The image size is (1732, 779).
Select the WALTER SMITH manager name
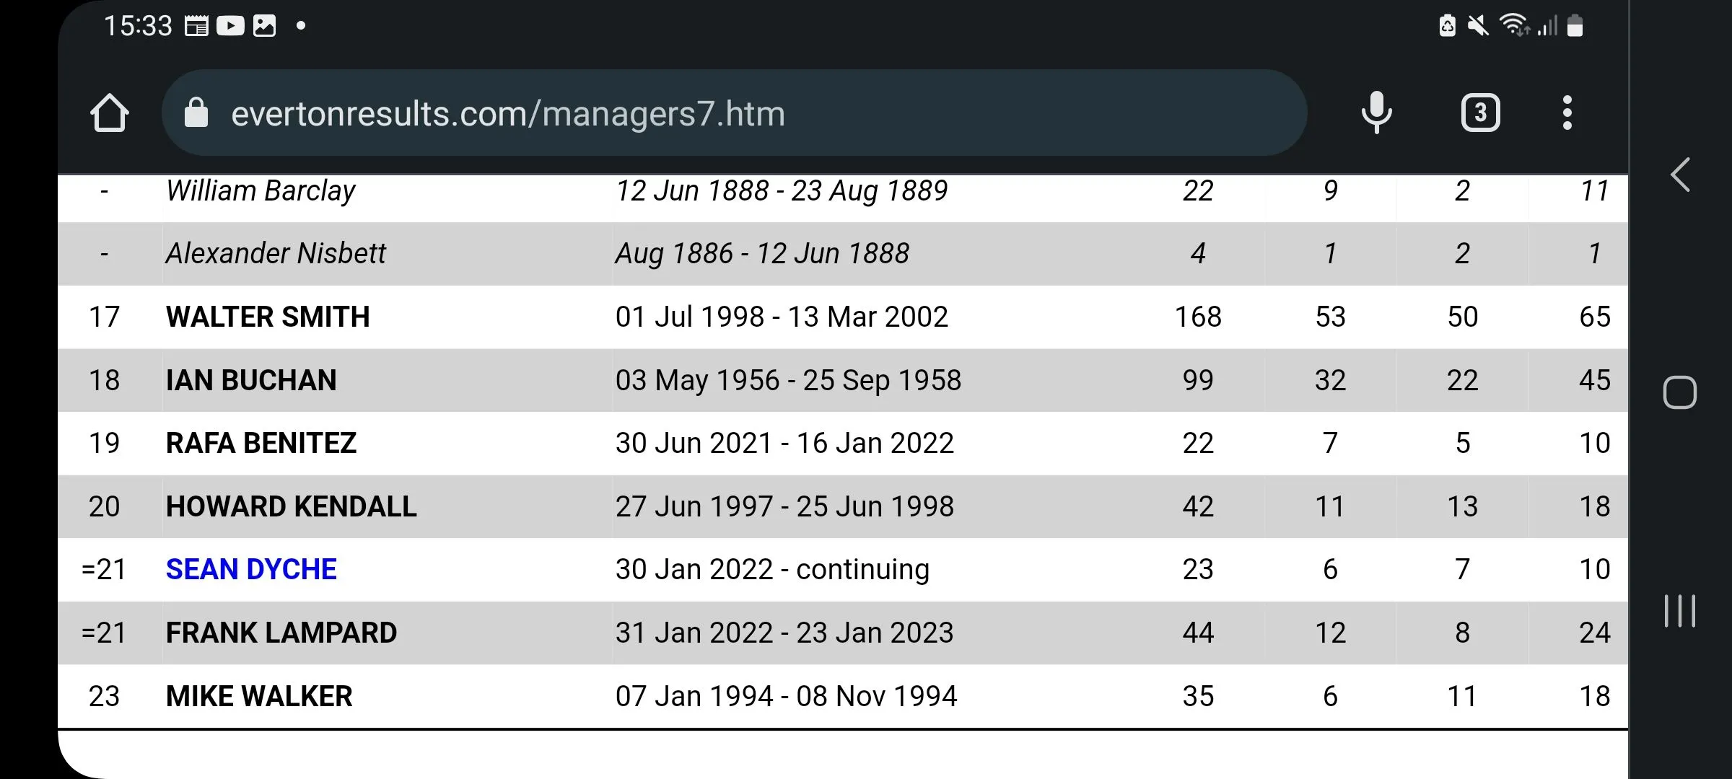pyautogui.click(x=268, y=317)
